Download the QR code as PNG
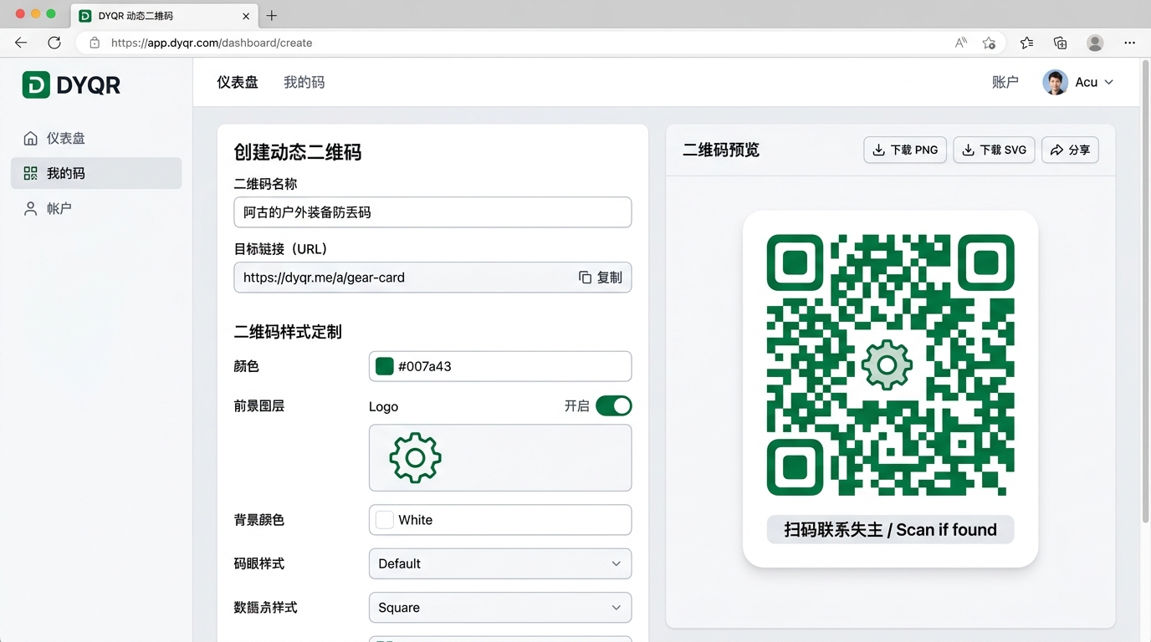Screen dimensions: 1151x642 tap(905, 150)
